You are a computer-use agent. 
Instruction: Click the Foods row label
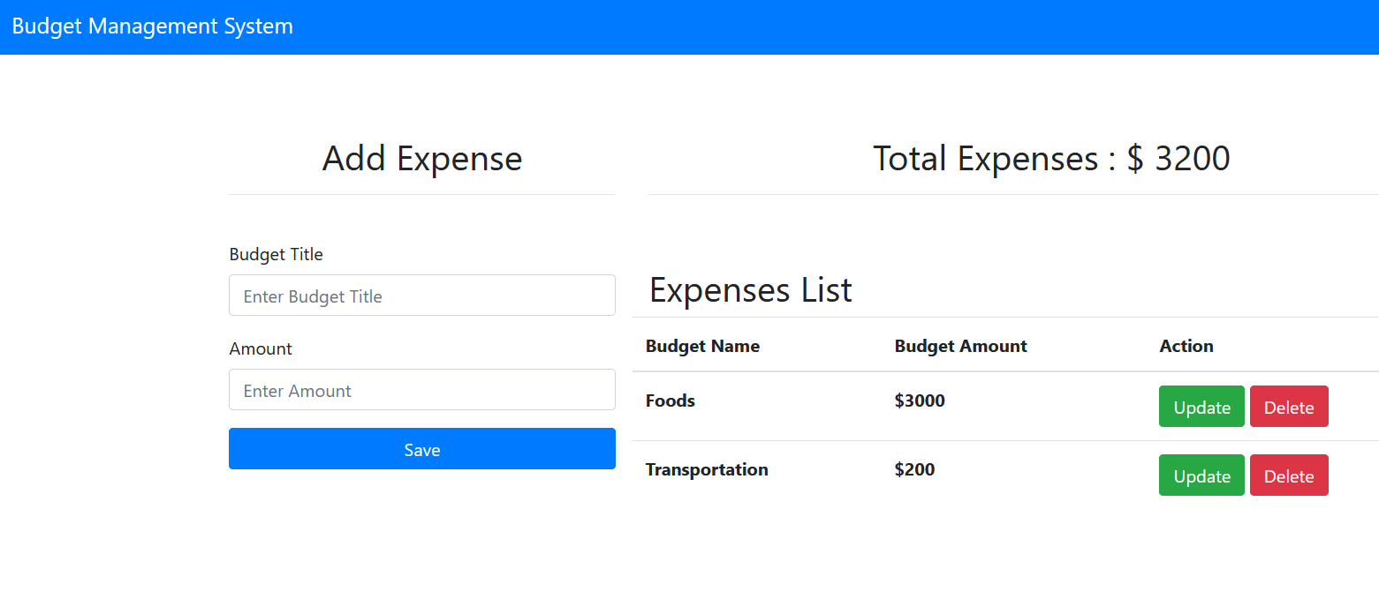click(x=670, y=400)
